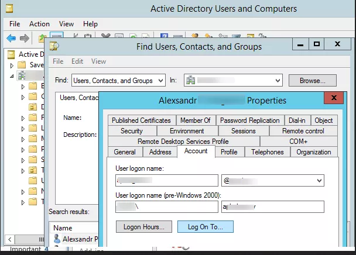Switch to the Address tab

tap(160, 152)
